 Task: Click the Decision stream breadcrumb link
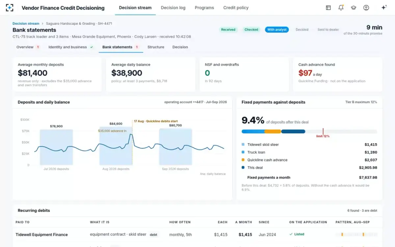click(26, 23)
